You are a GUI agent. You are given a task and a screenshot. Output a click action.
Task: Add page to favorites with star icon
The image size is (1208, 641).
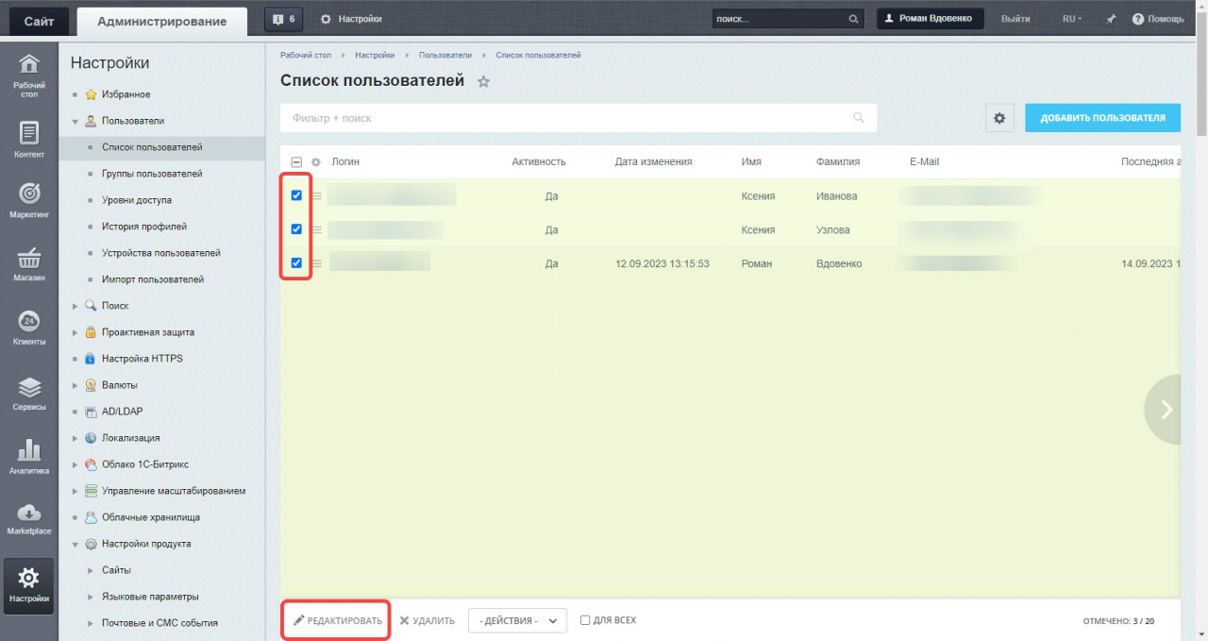pyautogui.click(x=484, y=82)
